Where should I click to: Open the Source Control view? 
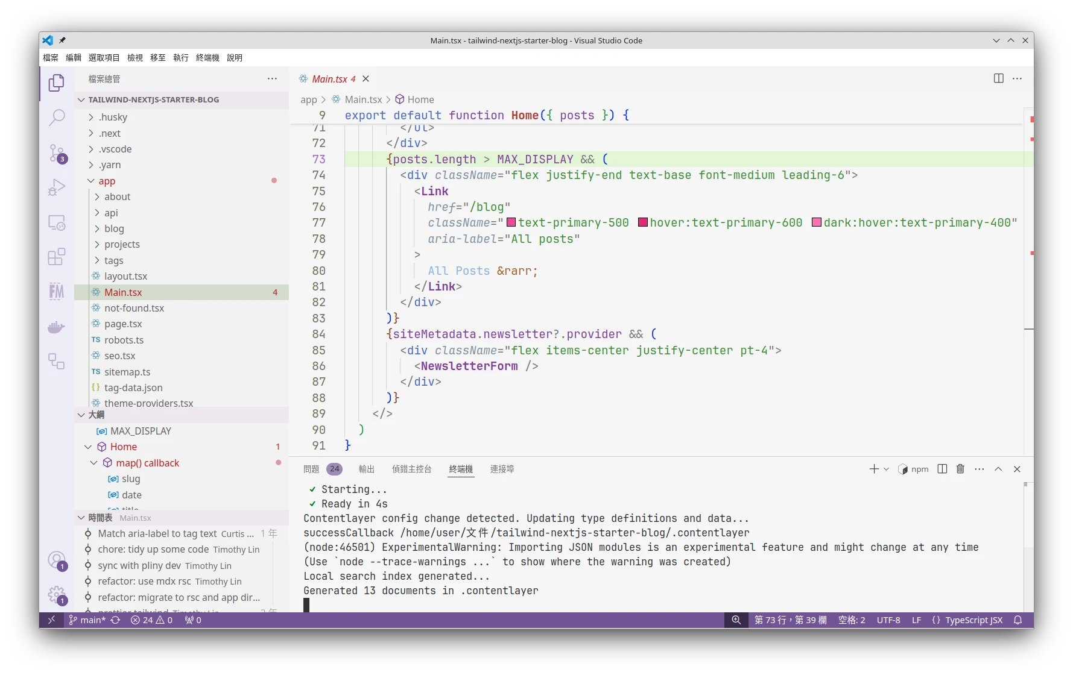point(57,154)
